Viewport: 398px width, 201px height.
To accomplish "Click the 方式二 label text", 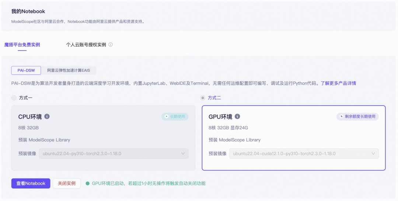I will pyautogui.click(x=214, y=98).
